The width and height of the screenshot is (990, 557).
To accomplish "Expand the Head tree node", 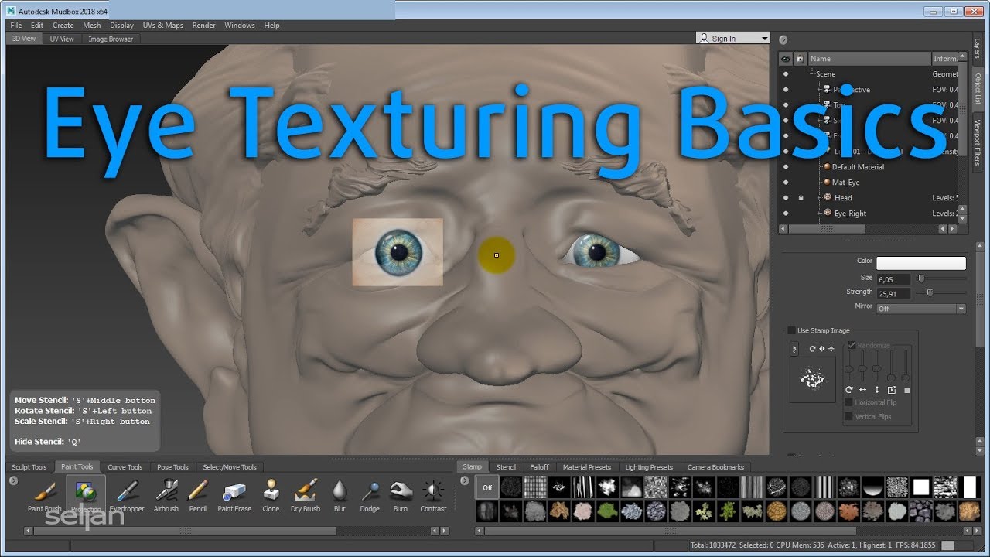I will point(819,198).
